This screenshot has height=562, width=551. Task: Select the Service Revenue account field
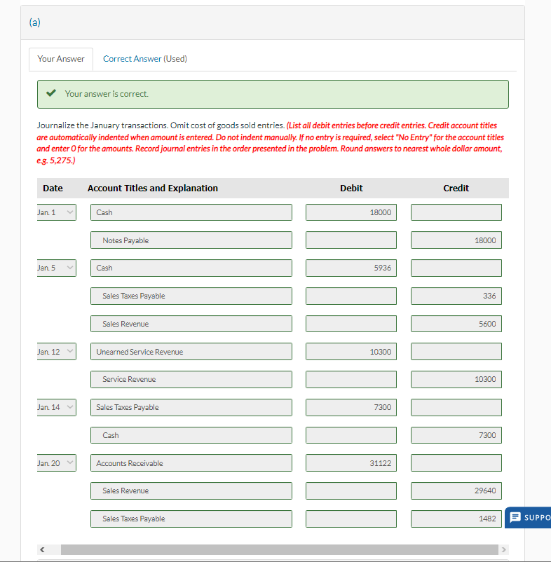pyautogui.click(x=191, y=379)
